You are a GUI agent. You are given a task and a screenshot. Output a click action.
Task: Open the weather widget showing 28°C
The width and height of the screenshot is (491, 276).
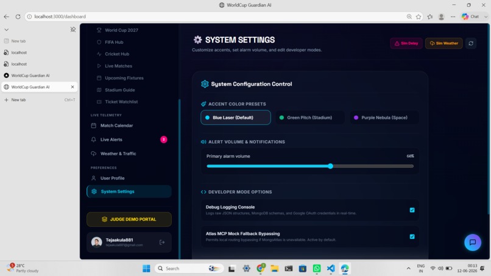pyautogui.click(x=23, y=268)
